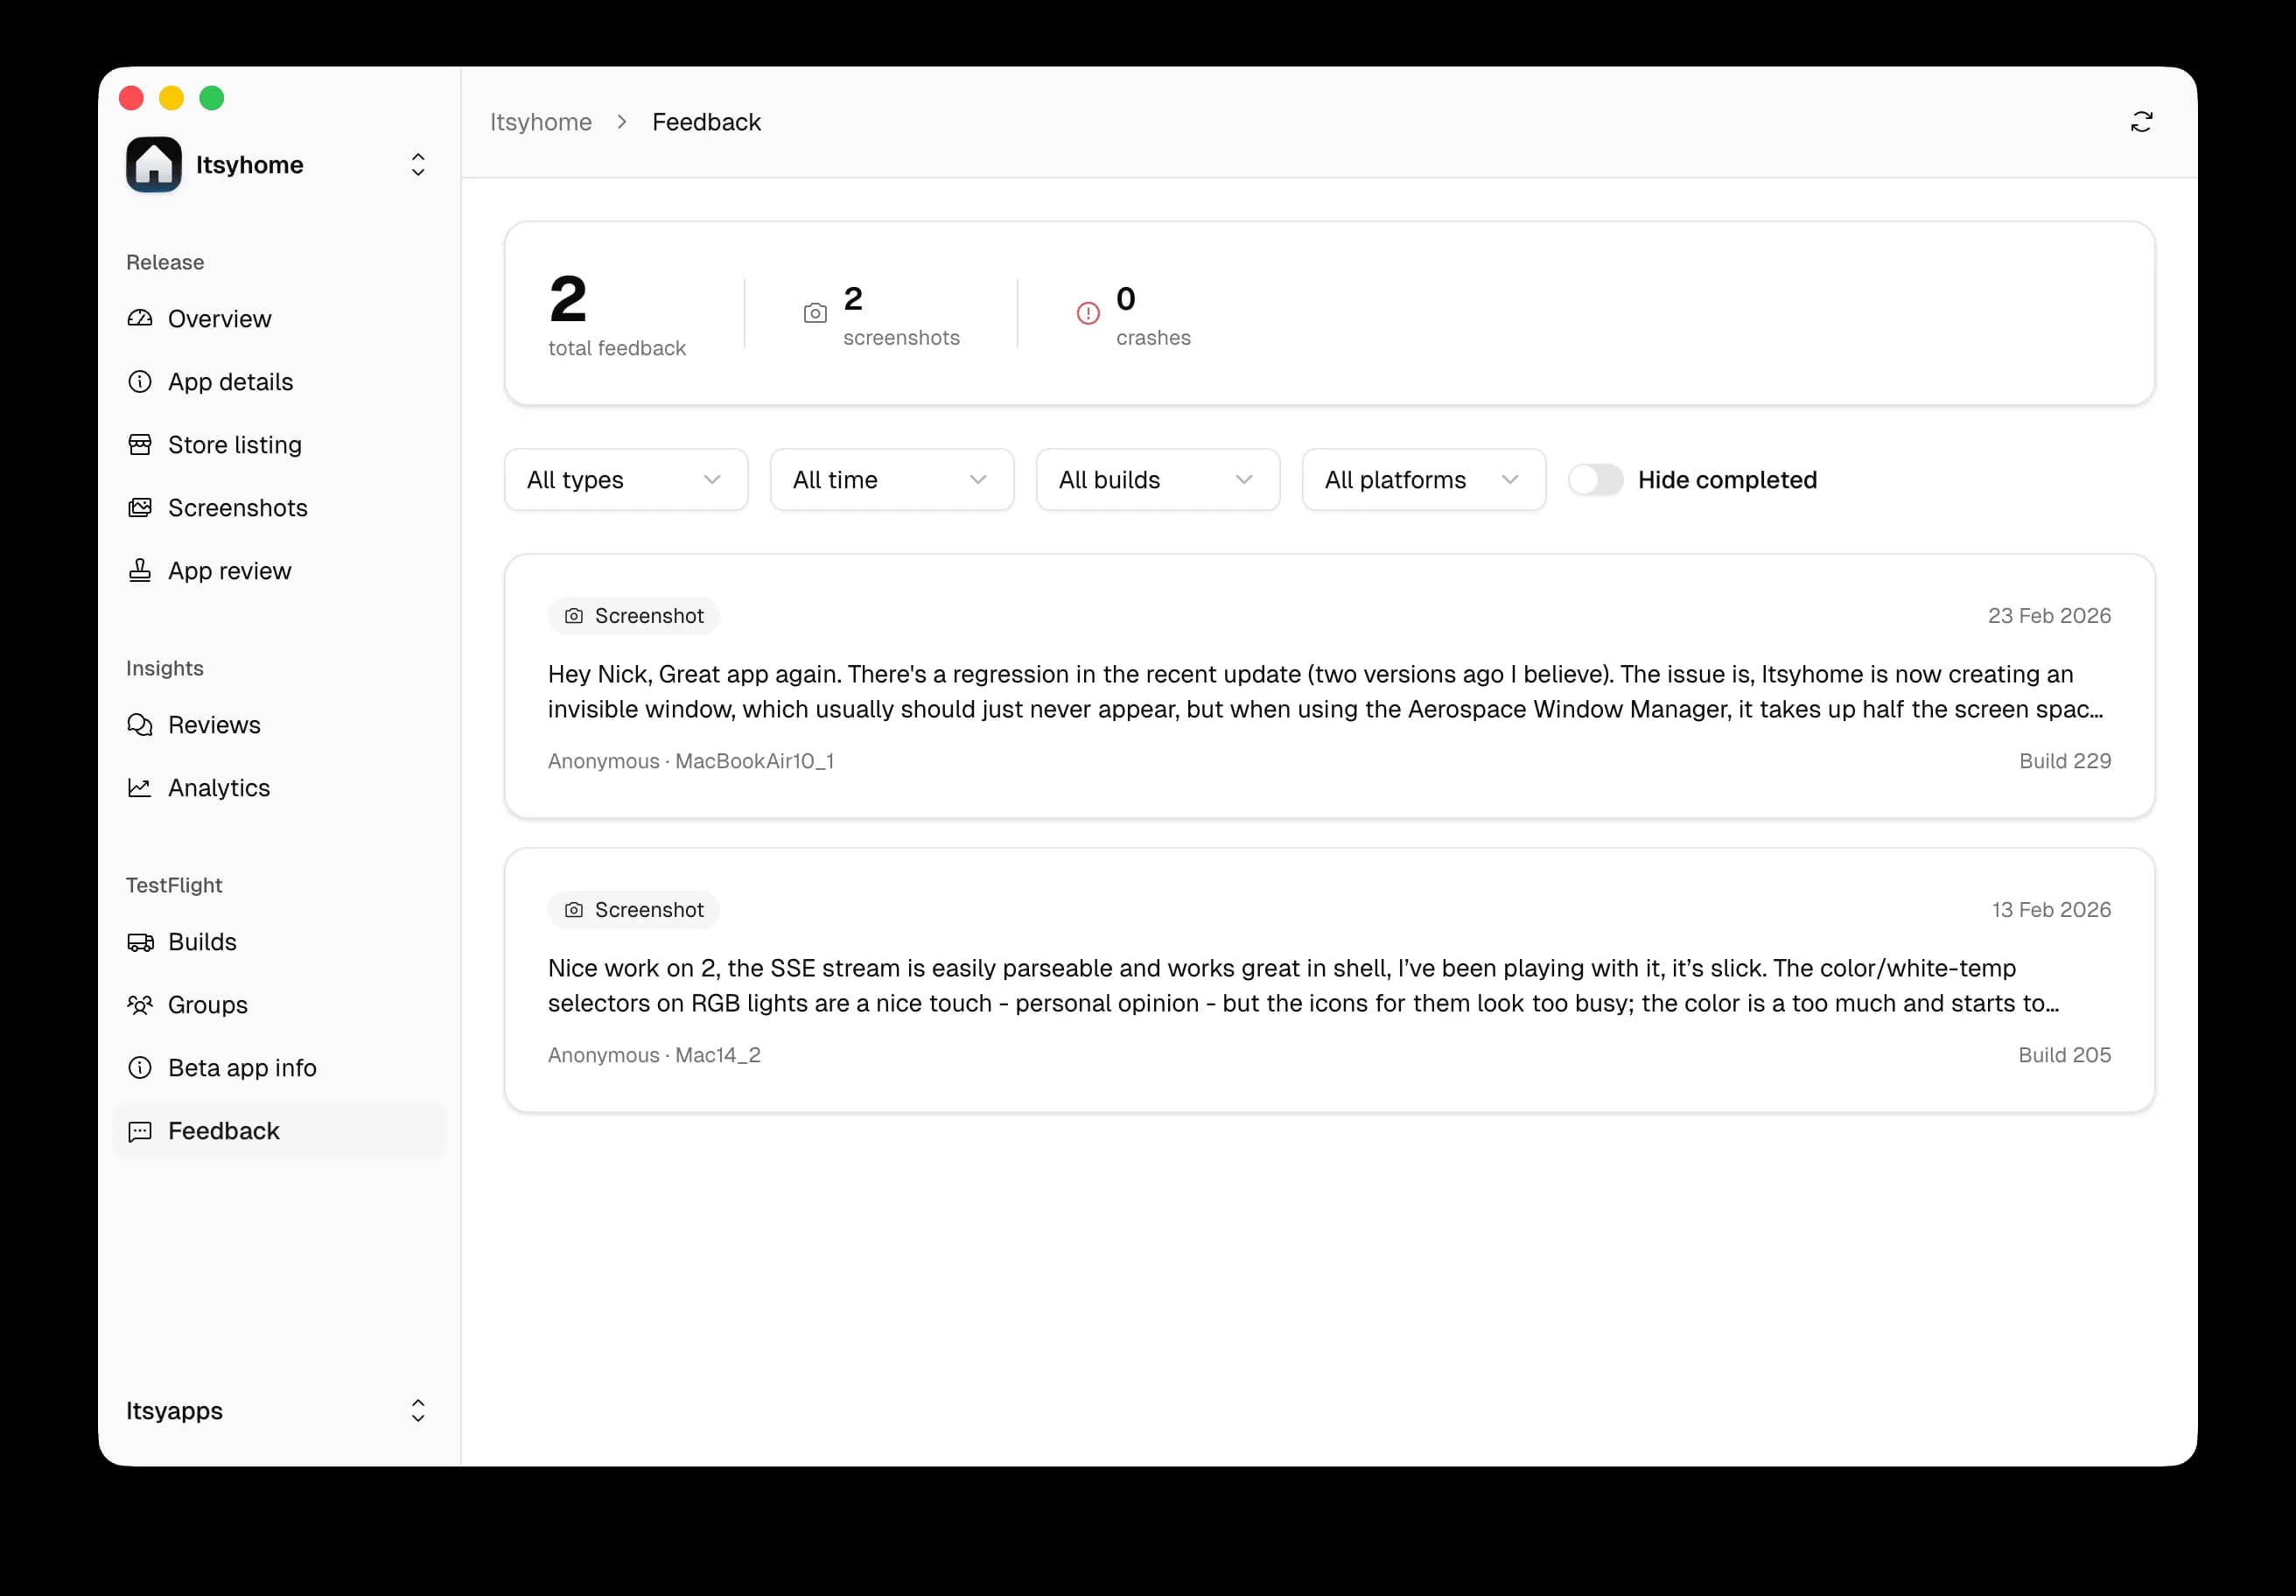Click the Store listing storefront icon

[x=141, y=445]
